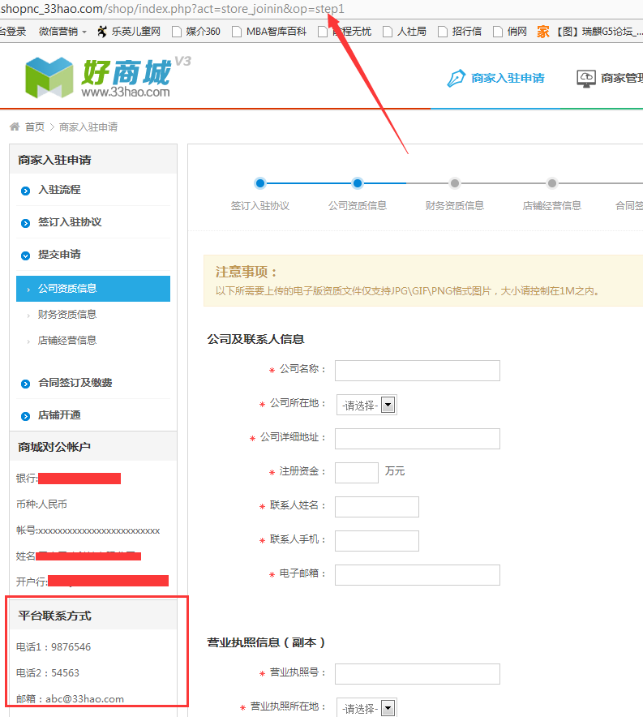Viewport: 643px width, 717px height.
Task: Open the 公司所在地 region dropdown
Action: click(x=367, y=406)
